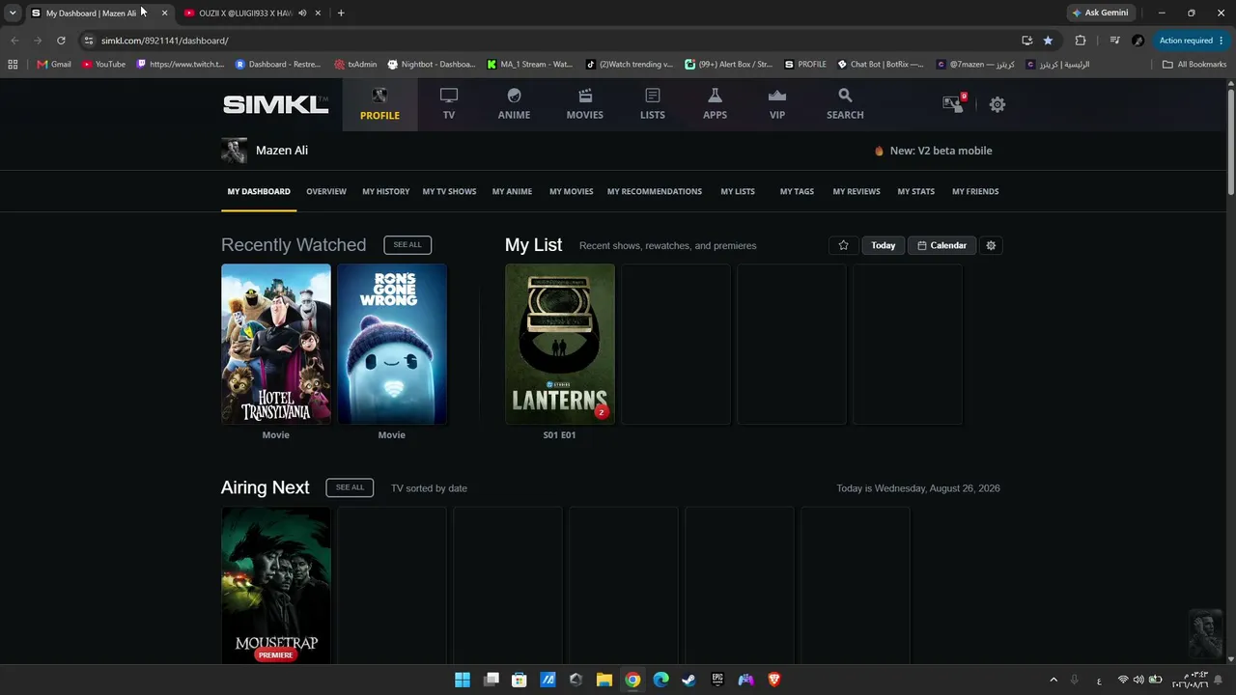Click See All for Airing Next
This screenshot has width=1236, height=695.
(350, 487)
